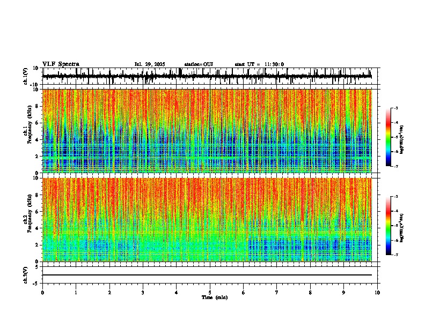Viewport: 425px width, 328px height.
Task: Select the "Jul 29, 2025" date text
Action: click(150, 64)
